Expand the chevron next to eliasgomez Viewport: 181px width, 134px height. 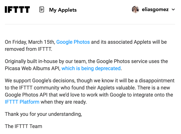[x=173, y=10]
